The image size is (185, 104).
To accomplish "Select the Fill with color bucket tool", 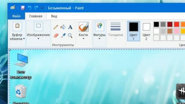I will click(63, 27).
